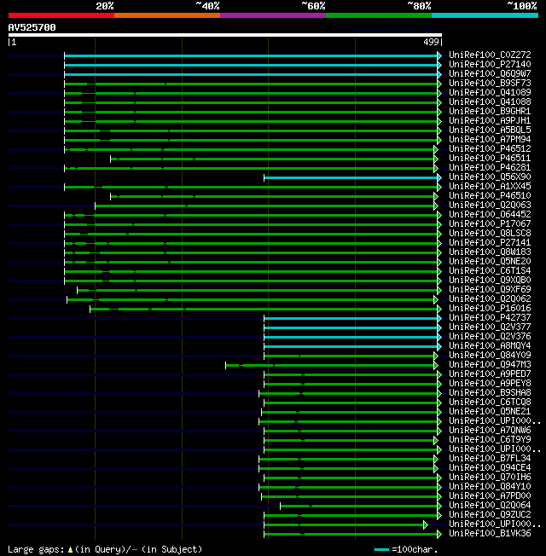Click the UniRef100_Q9XF69 label
Screen dimensions: 546x556
click(x=490, y=290)
